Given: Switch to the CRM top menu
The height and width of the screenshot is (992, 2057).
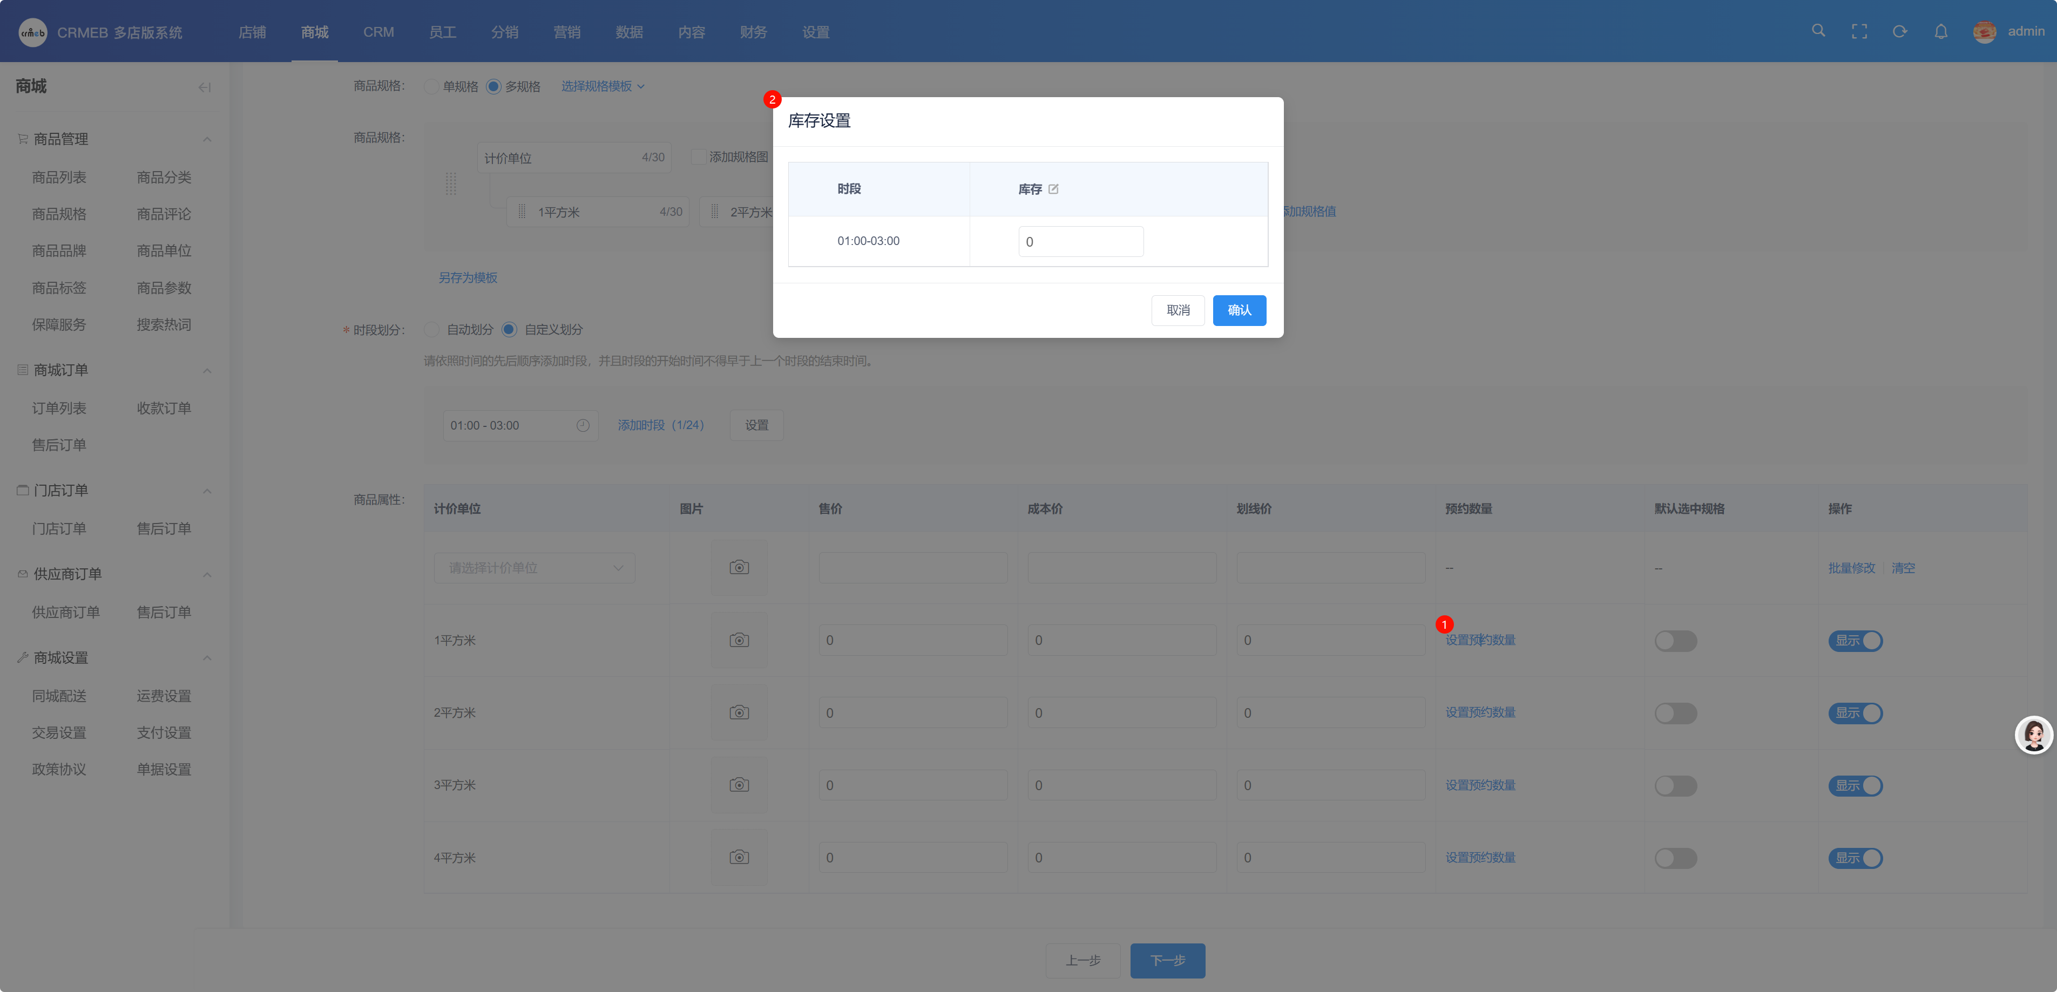Looking at the screenshot, I should coord(378,32).
